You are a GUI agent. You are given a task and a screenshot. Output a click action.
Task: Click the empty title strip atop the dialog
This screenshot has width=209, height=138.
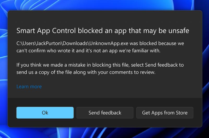click(105, 16)
